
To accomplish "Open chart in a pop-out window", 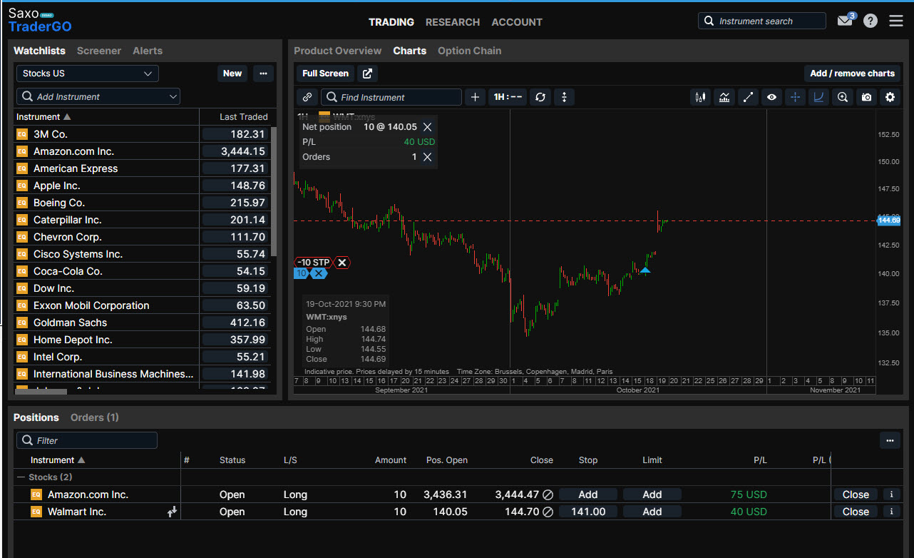I will pyautogui.click(x=367, y=73).
